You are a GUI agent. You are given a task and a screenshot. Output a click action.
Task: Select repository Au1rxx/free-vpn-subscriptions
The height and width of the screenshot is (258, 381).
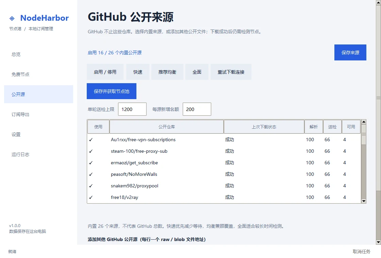(x=143, y=140)
